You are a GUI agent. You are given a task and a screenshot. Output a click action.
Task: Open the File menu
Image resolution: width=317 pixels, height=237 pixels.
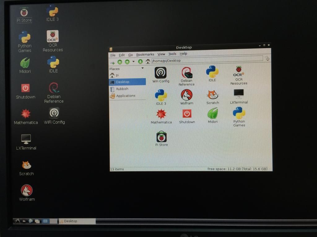point(113,55)
